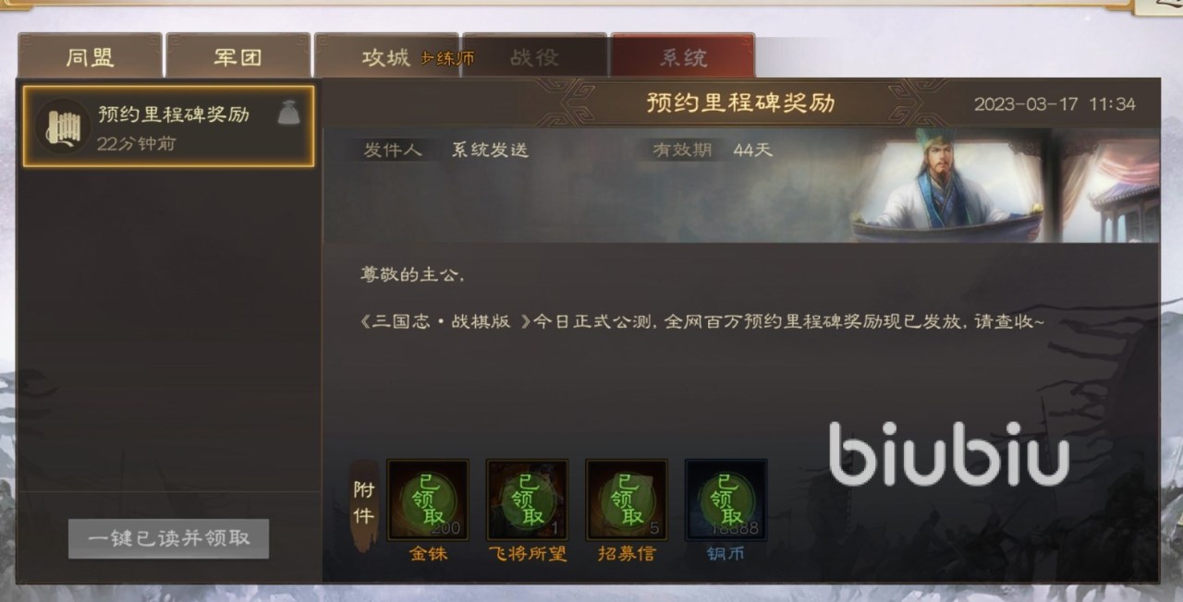
Task: Click the 发件人 sender label
Action: [393, 150]
